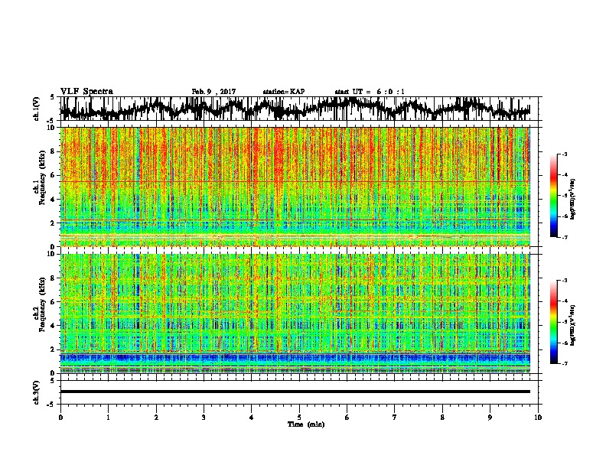The height and width of the screenshot is (468, 606).
Task: Click time axis tick label "6"
Action: [x=347, y=418]
